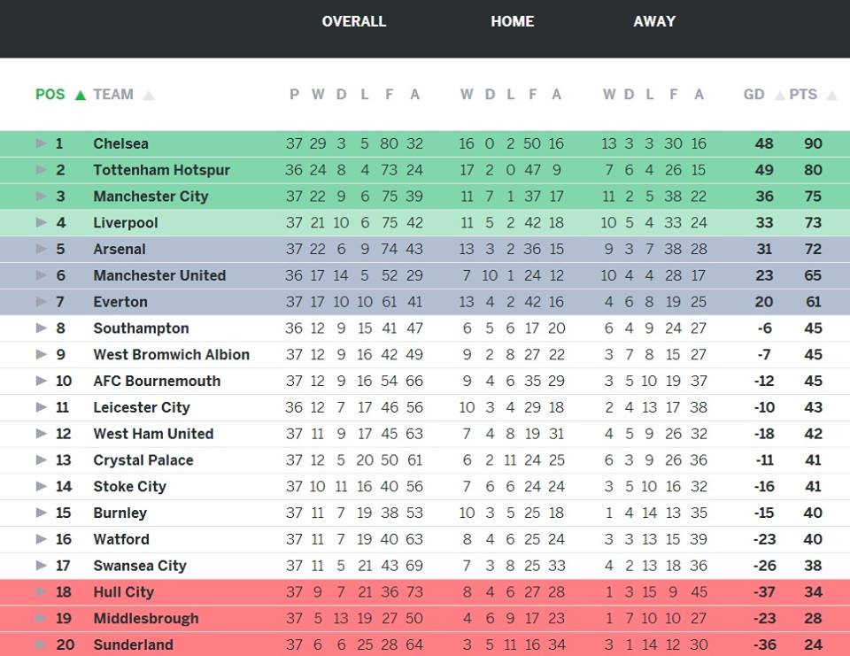Select the OVERALL tab

354,21
